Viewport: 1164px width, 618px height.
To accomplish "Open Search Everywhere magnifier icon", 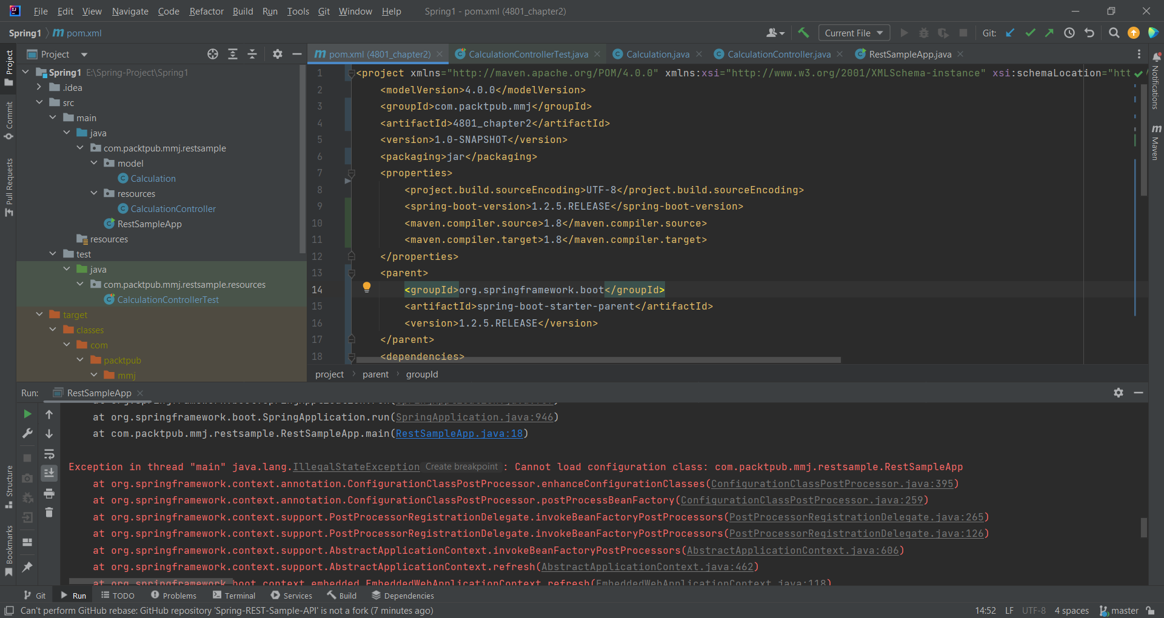I will (x=1114, y=33).
